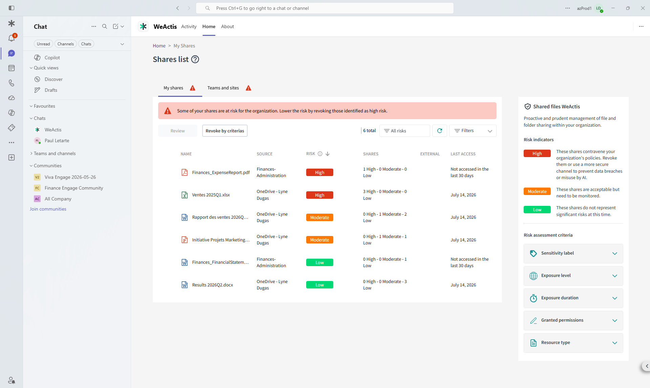Viewport: 650px width, 388px height.
Task: Expand Sensitivity label criteria
Action: pyautogui.click(x=573, y=254)
